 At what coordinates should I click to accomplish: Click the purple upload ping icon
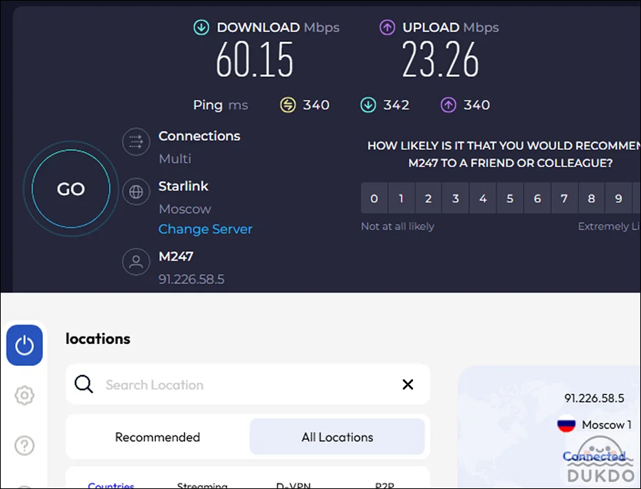tap(448, 105)
